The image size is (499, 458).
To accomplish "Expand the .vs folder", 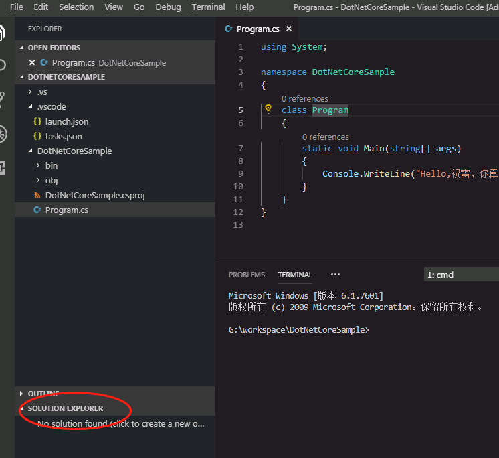I will 41,92.
